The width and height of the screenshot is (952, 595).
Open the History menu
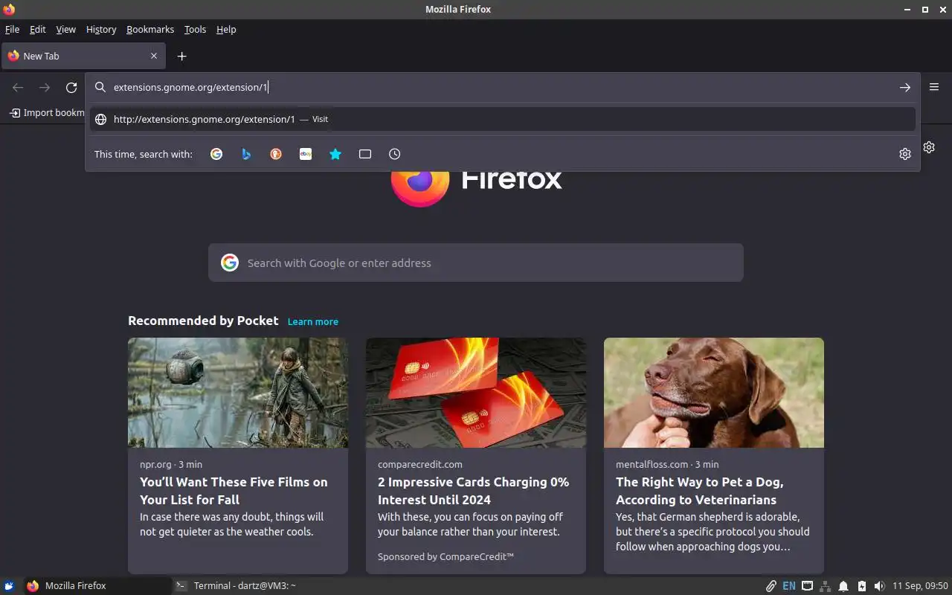(101, 29)
